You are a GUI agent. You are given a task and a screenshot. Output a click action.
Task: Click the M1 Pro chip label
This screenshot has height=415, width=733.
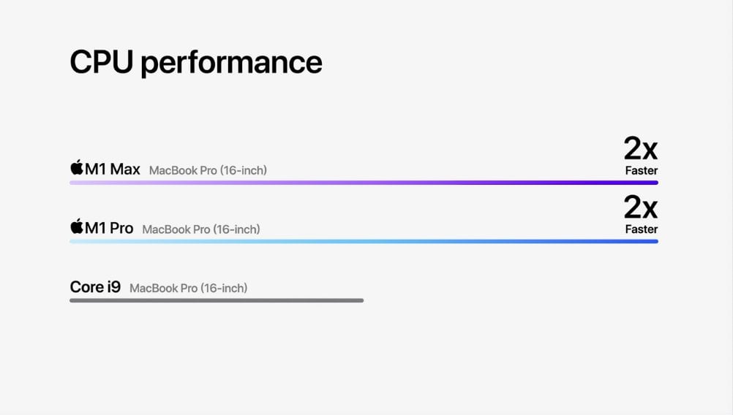pyautogui.click(x=109, y=228)
